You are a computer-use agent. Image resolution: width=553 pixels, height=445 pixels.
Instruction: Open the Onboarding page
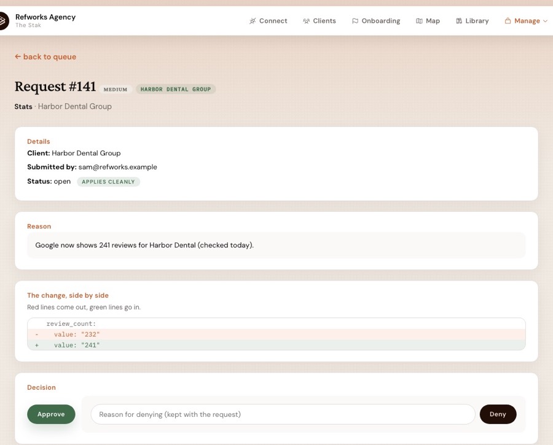[376, 21]
